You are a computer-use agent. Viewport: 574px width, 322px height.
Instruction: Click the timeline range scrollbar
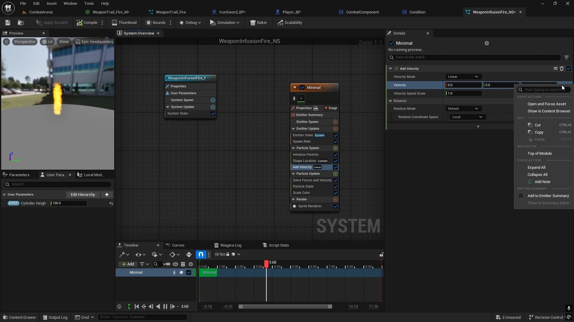pos(285,306)
